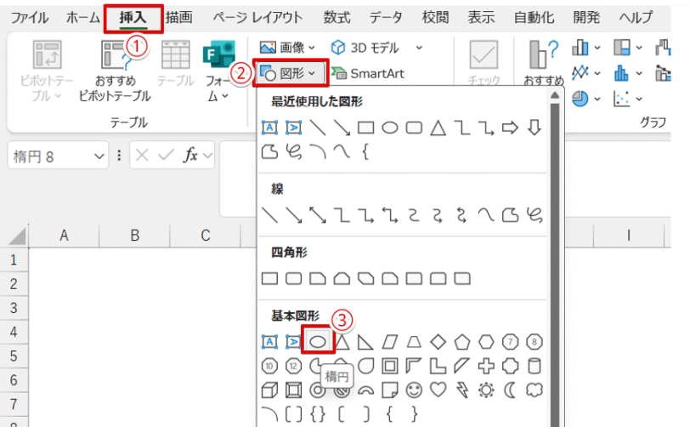Switch to the 描画 tab
690x427 pixels.
(x=179, y=18)
